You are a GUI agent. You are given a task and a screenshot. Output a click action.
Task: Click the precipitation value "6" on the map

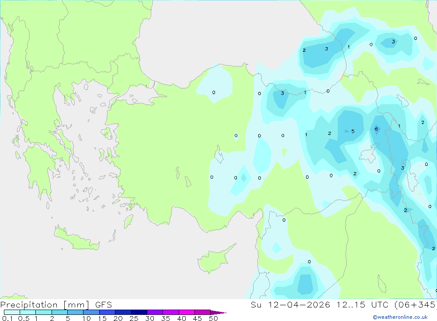pyautogui.click(x=376, y=129)
